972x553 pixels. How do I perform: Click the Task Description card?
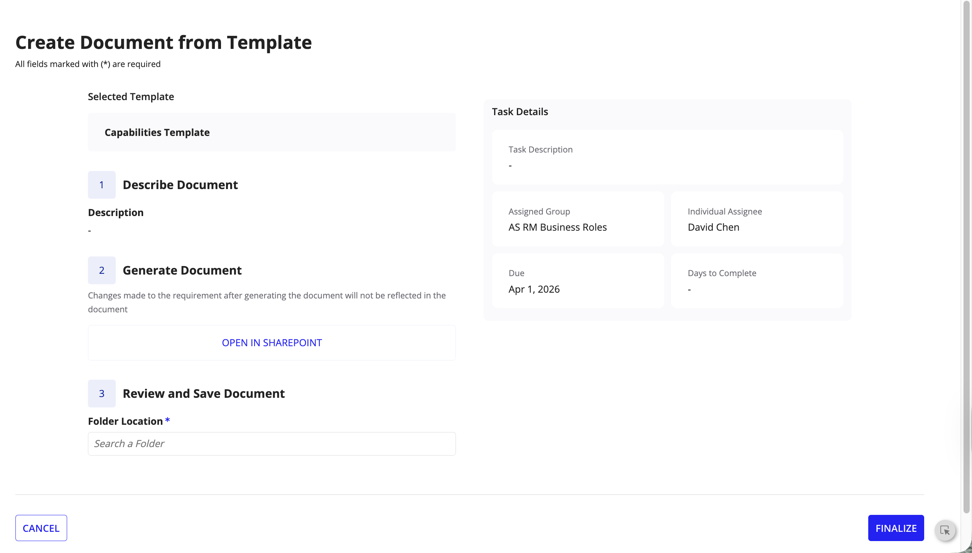click(667, 157)
